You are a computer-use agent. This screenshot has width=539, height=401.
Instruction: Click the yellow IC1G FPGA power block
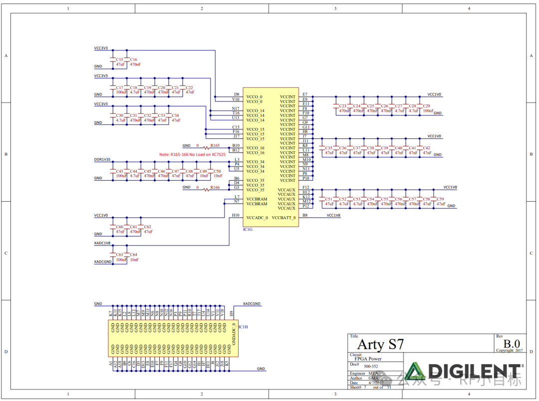271,157
